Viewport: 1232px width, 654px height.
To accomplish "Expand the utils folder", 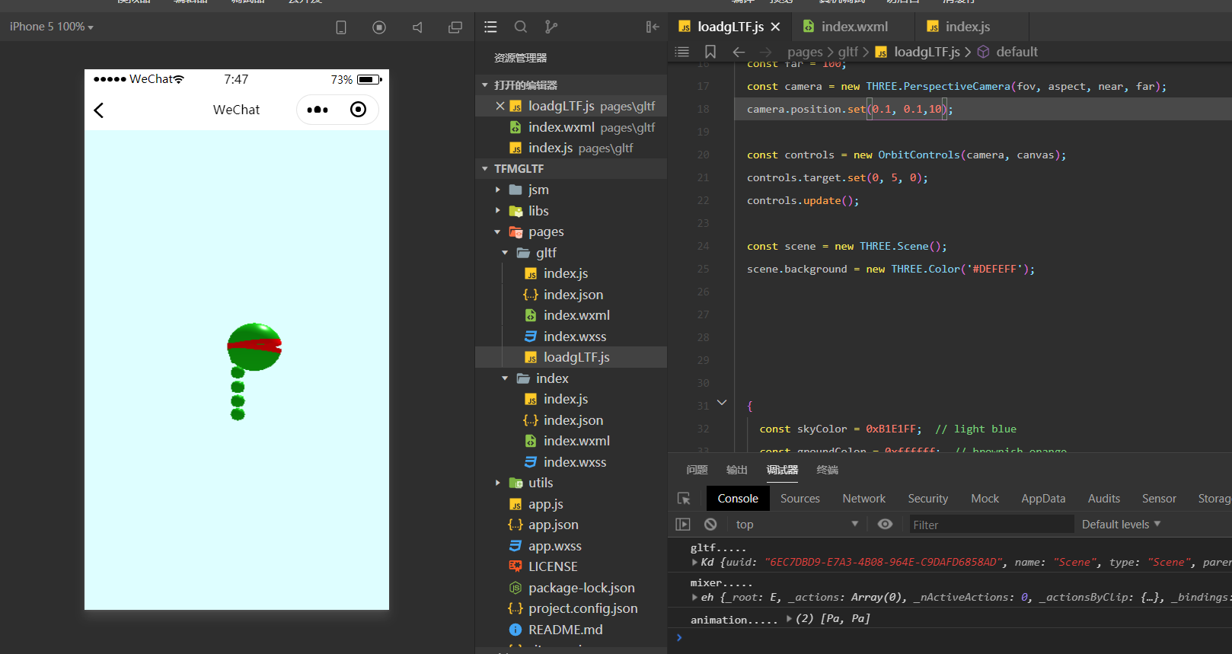I will 498,483.
